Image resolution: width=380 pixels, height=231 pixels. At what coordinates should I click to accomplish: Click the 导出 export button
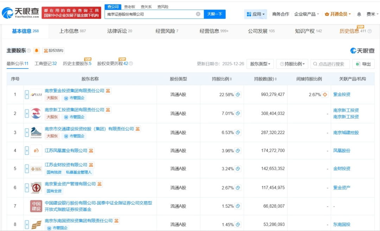tap(363, 64)
